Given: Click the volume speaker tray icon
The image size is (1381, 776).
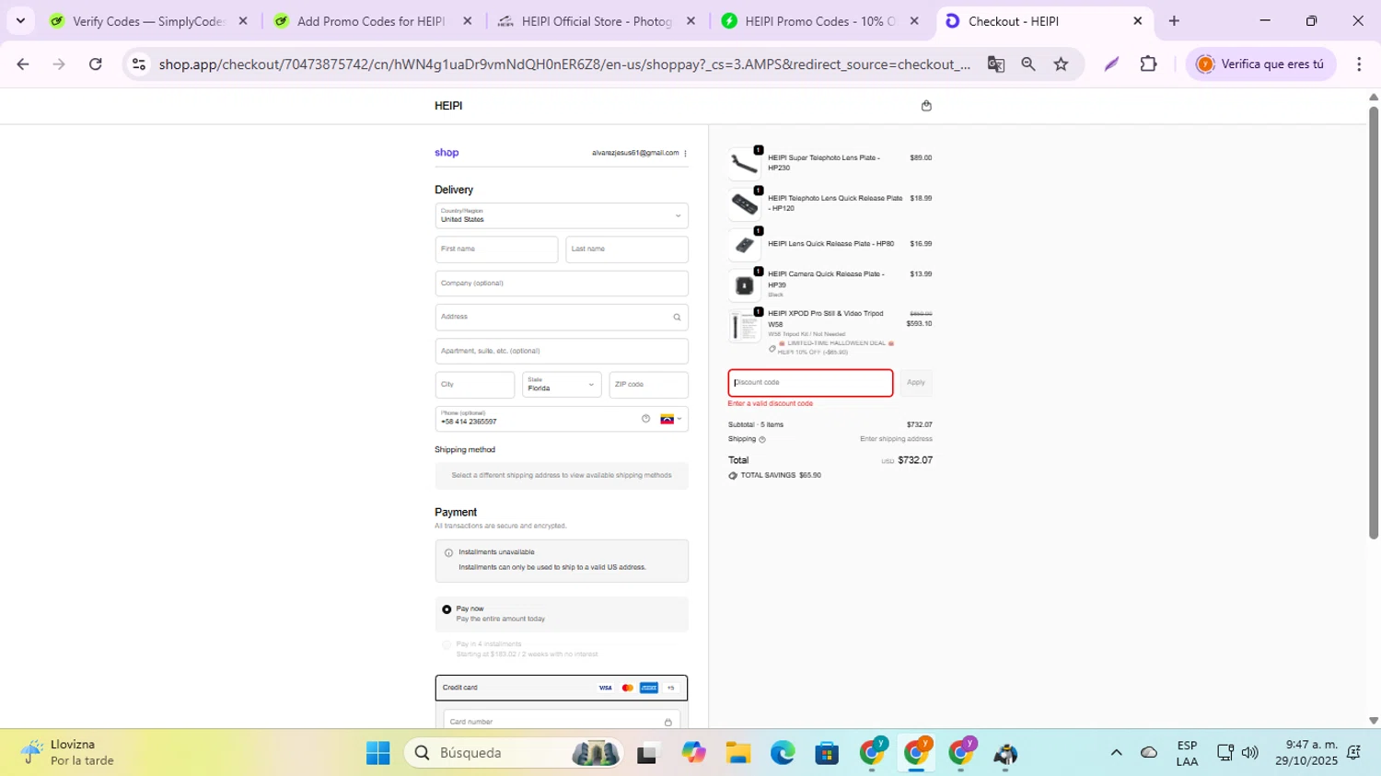Looking at the screenshot, I should (1249, 753).
